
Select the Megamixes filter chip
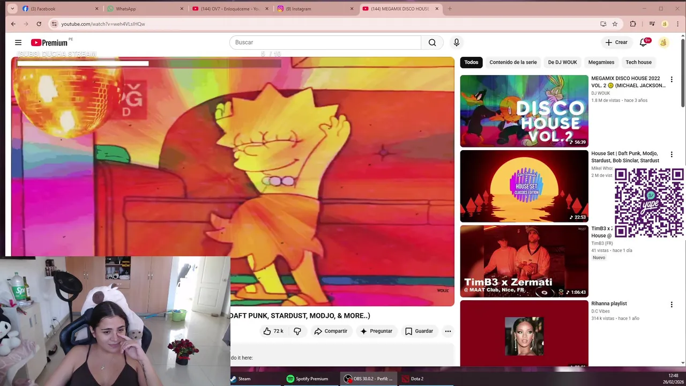(x=601, y=62)
